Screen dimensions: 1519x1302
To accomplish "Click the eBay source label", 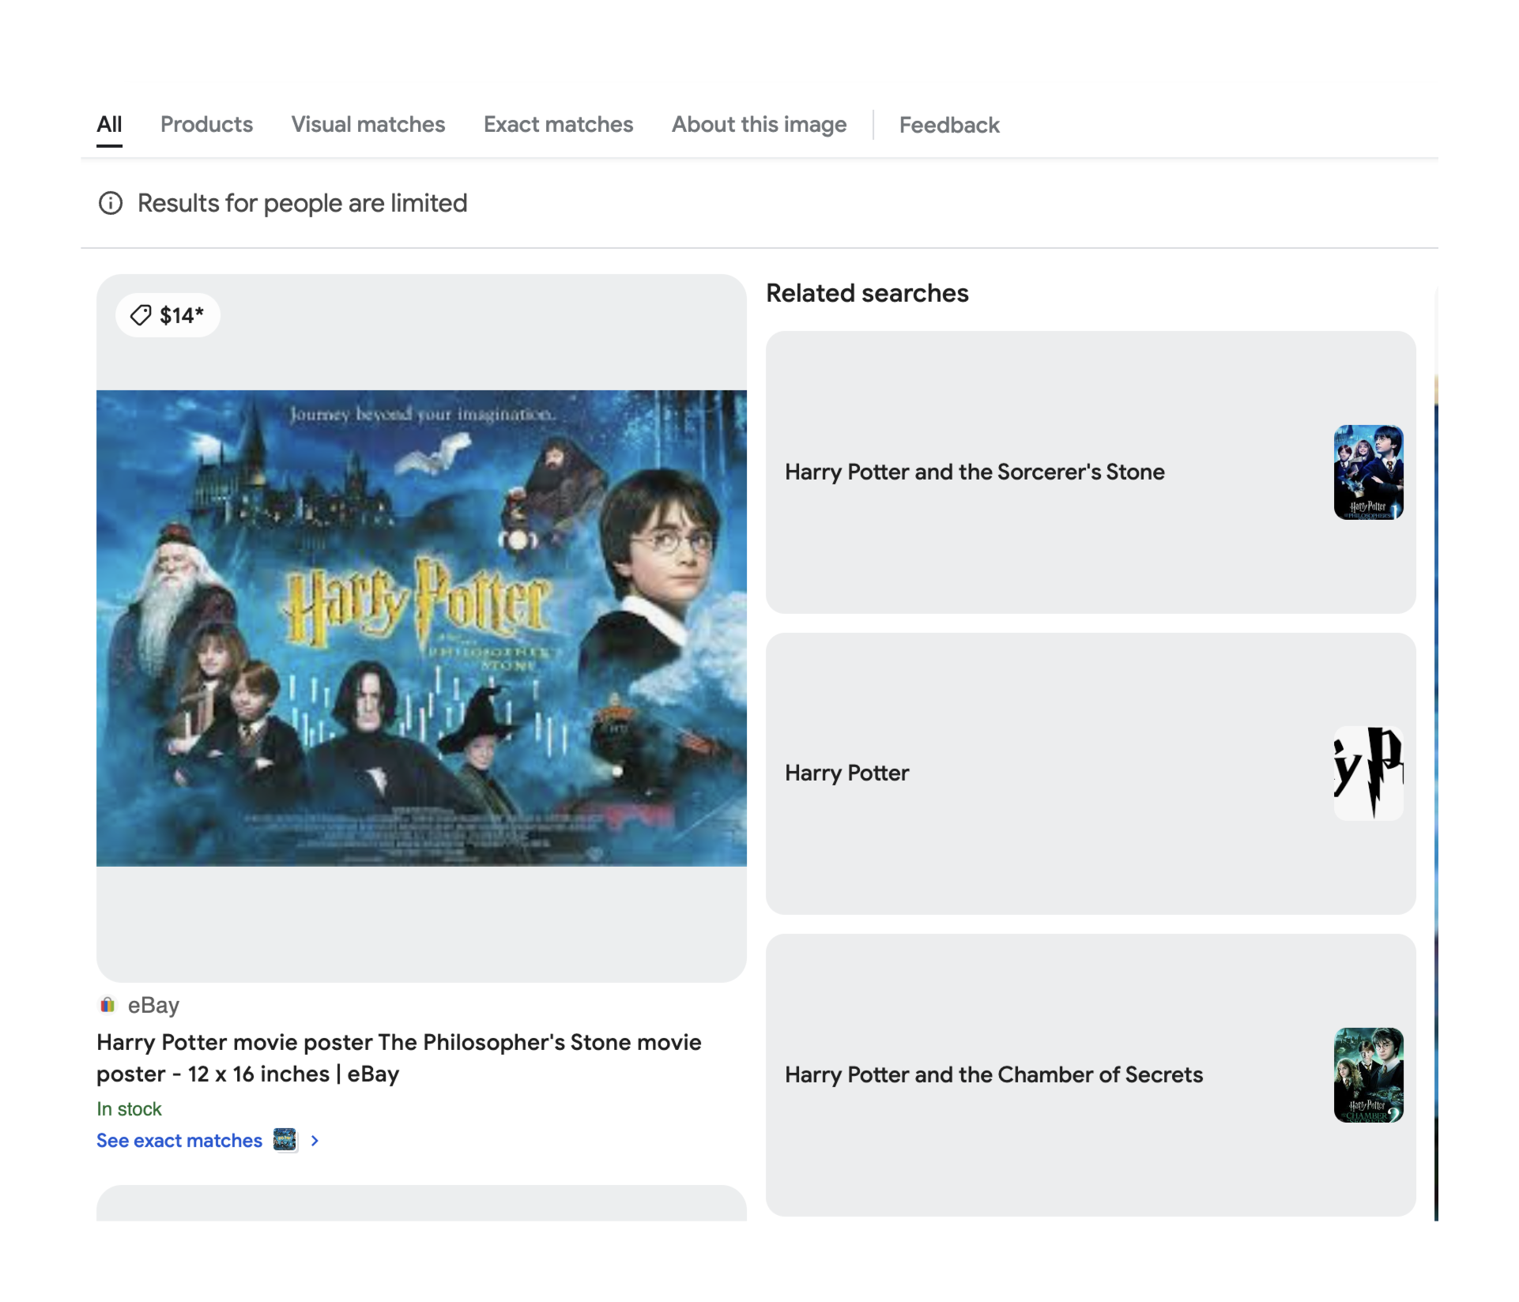I will 153,1005.
